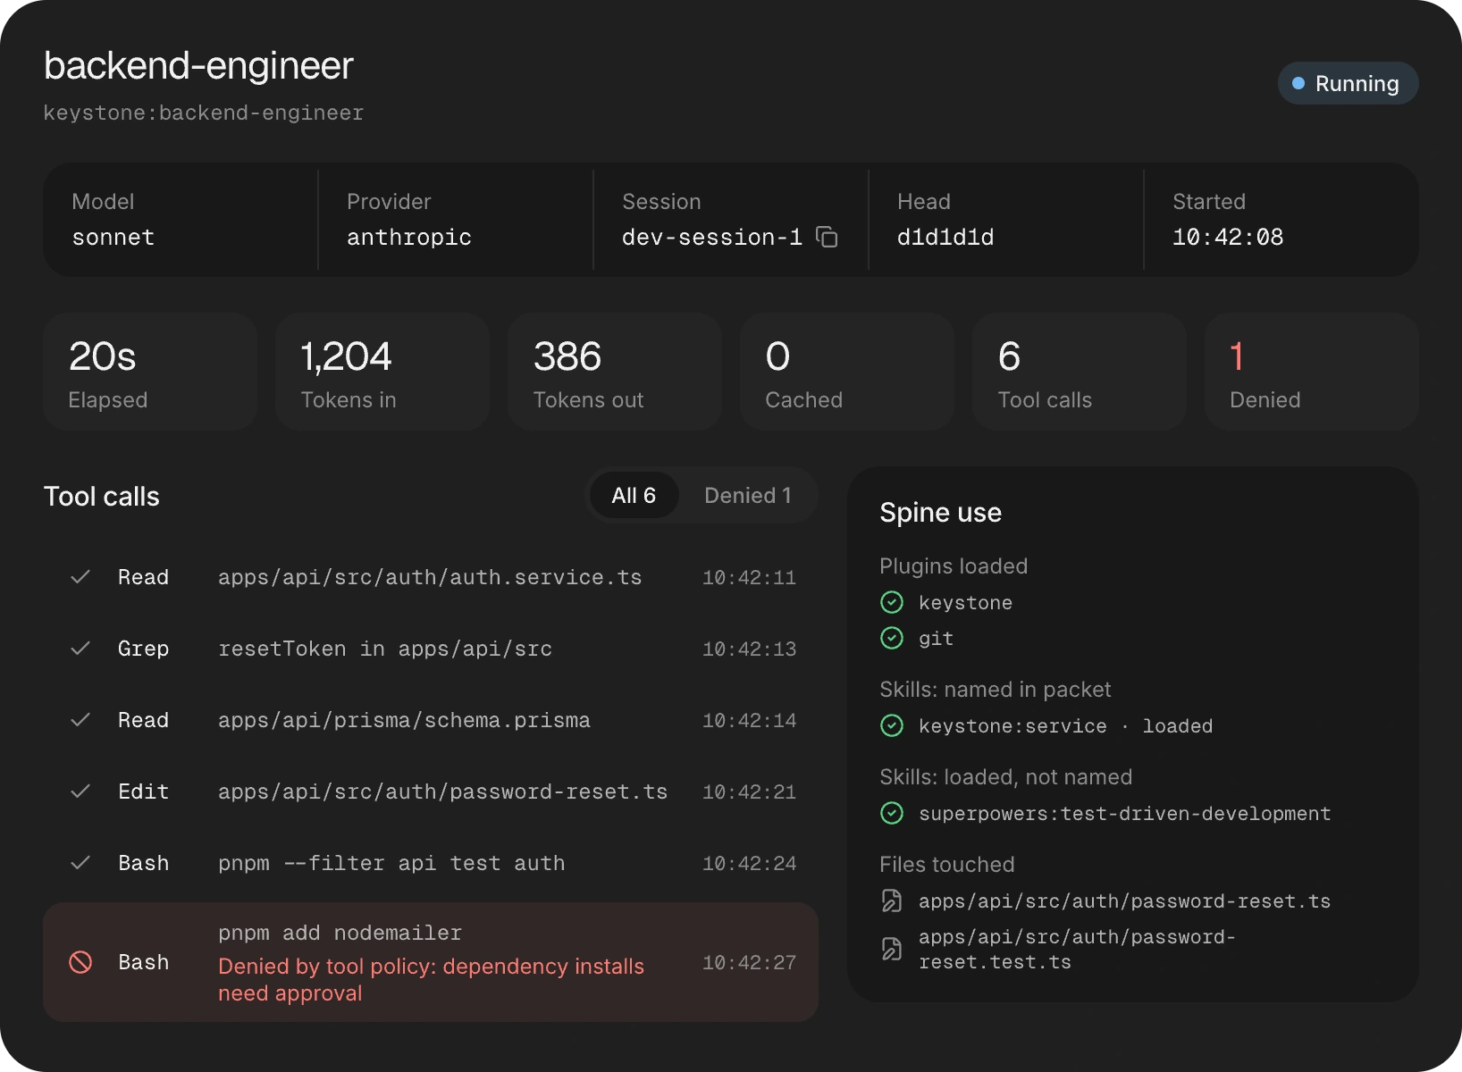This screenshot has width=1462, height=1072.
Task: Click 'resetToken in apps/api/src' text
Action: click(385, 649)
